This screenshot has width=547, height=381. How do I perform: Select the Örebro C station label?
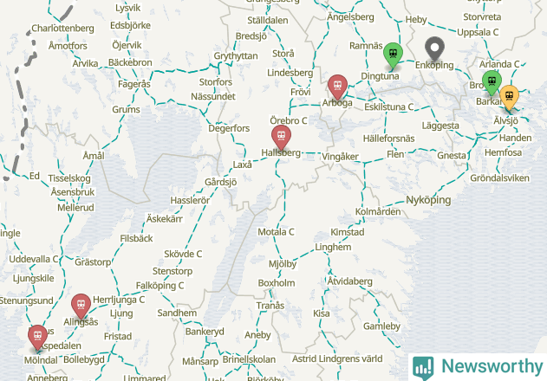(x=289, y=120)
